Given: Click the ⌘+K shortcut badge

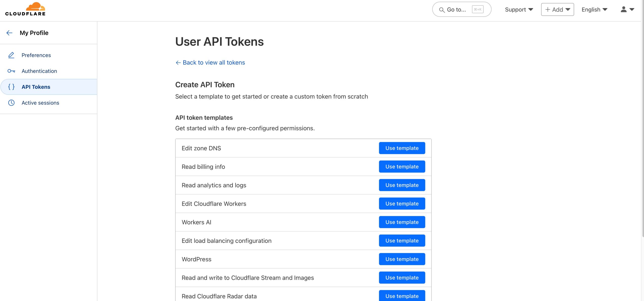Looking at the screenshot, I should pyautogui.click(x=477, y=10).
